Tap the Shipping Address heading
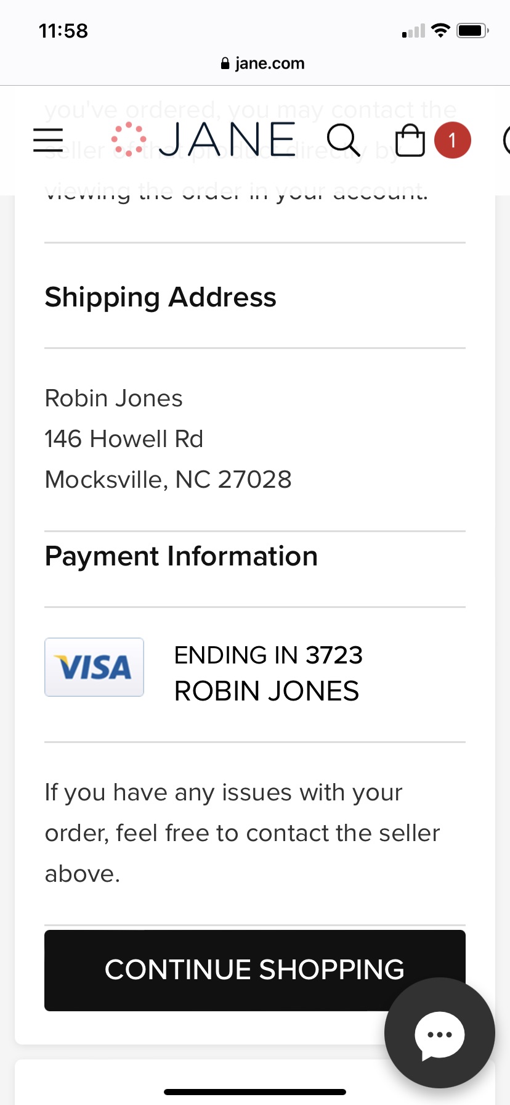510x1105 pixels. [161, 297]
